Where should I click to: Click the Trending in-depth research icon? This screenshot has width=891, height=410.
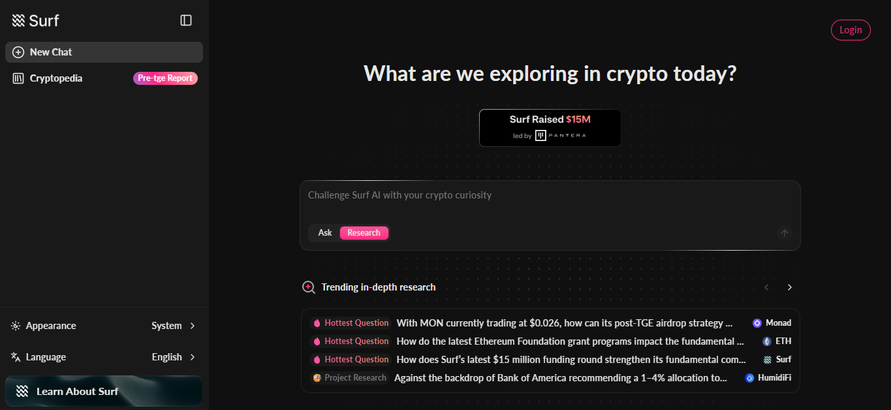309,287
